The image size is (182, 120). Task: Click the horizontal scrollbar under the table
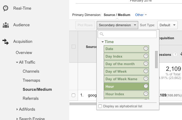pyautogui.click(x=126, y=104)
